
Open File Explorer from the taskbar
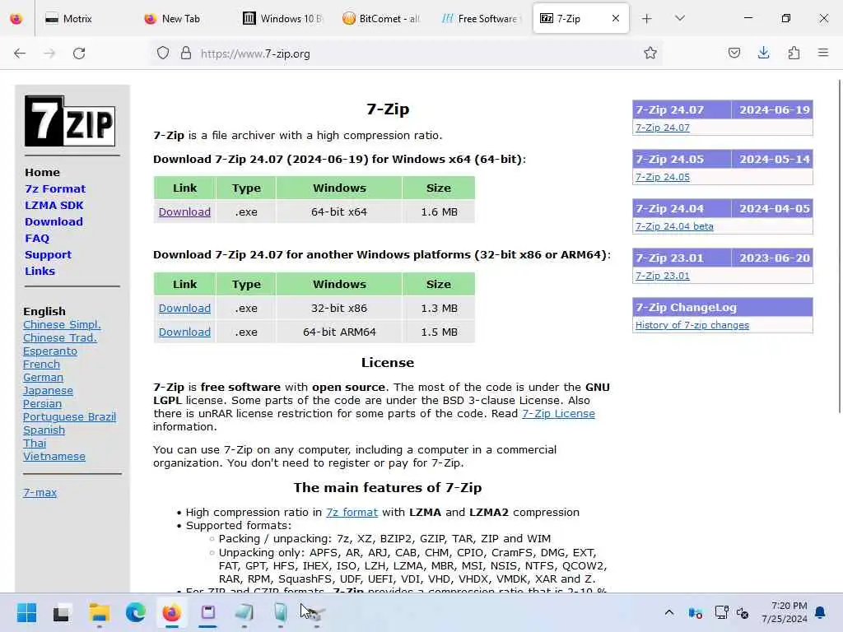100,612
